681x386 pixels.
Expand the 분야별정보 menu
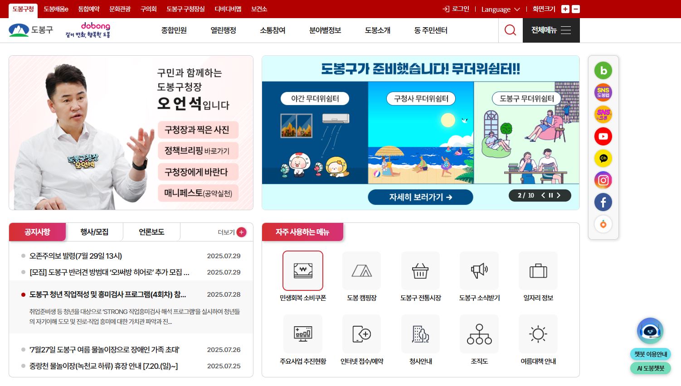(325, 30)
